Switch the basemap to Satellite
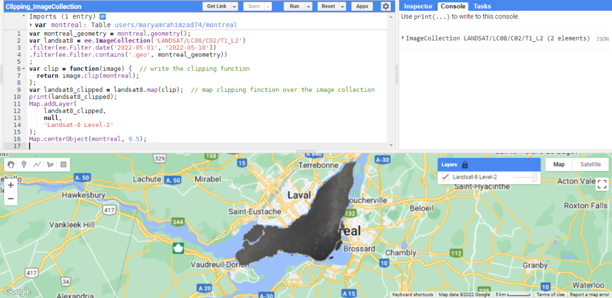Screen dimensions: 612x298 [x=590, y=164]
